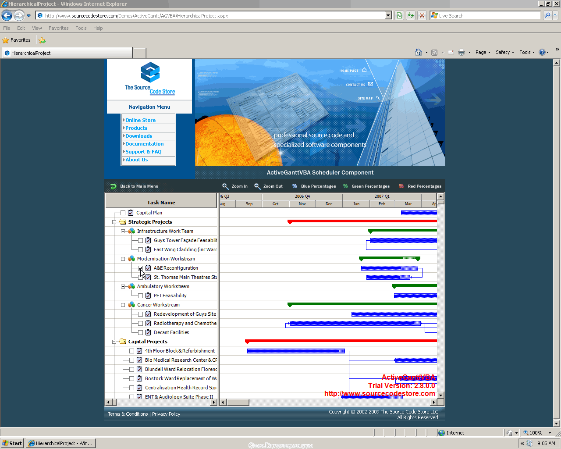This screenshot has height=449, width=561.
Task: Click the Green Percentages percent icon
Action: tap(345, 186)
